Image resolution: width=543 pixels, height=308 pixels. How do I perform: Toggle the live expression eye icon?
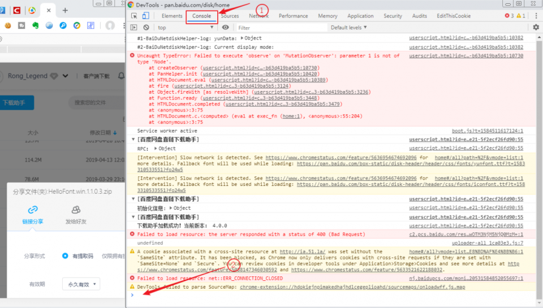point(226,27)
